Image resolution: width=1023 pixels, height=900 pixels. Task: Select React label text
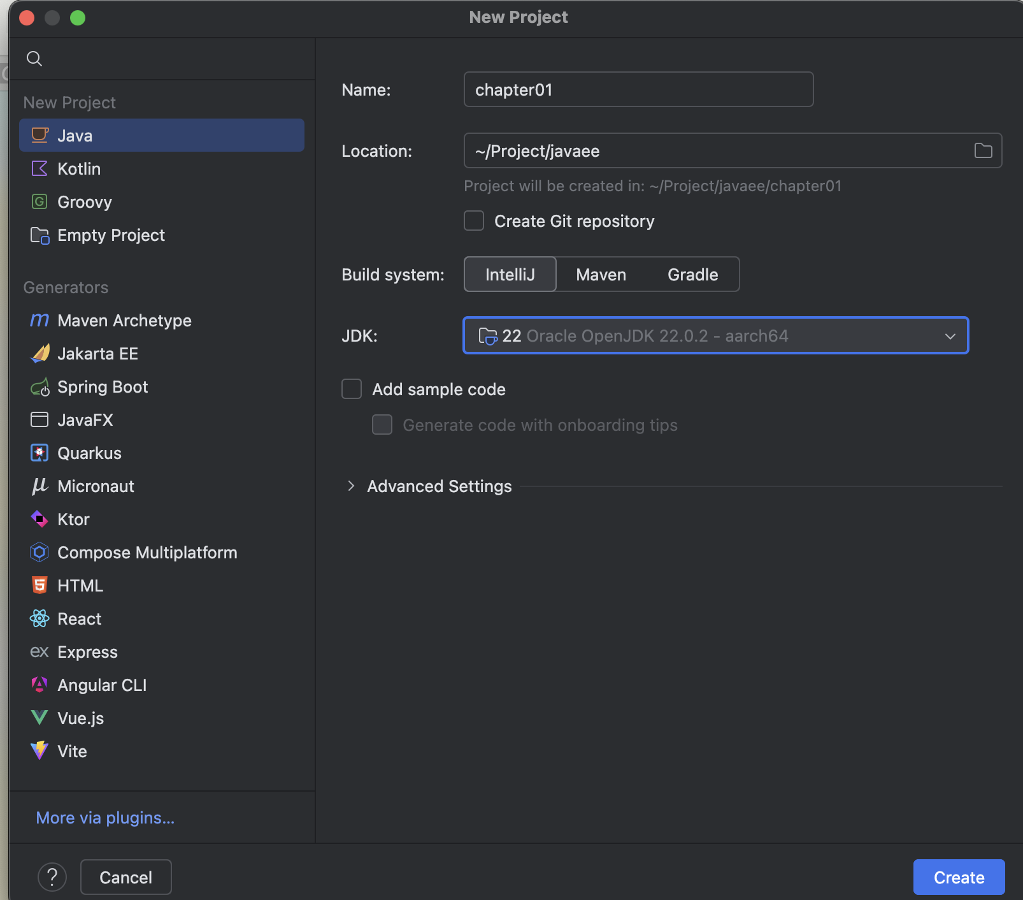pos(80,618)
